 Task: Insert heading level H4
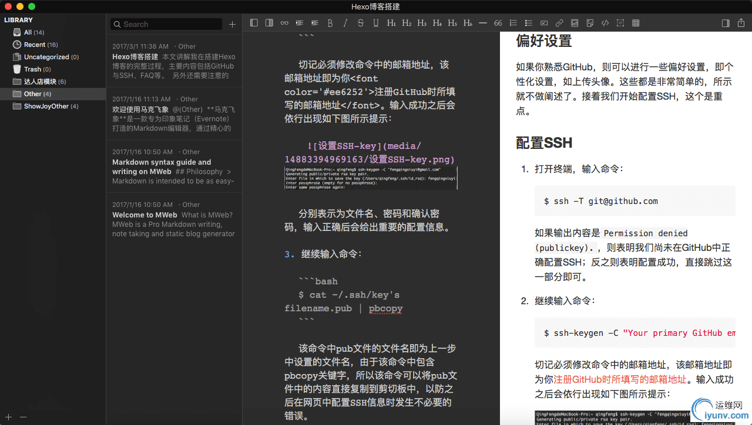point(437,23)
